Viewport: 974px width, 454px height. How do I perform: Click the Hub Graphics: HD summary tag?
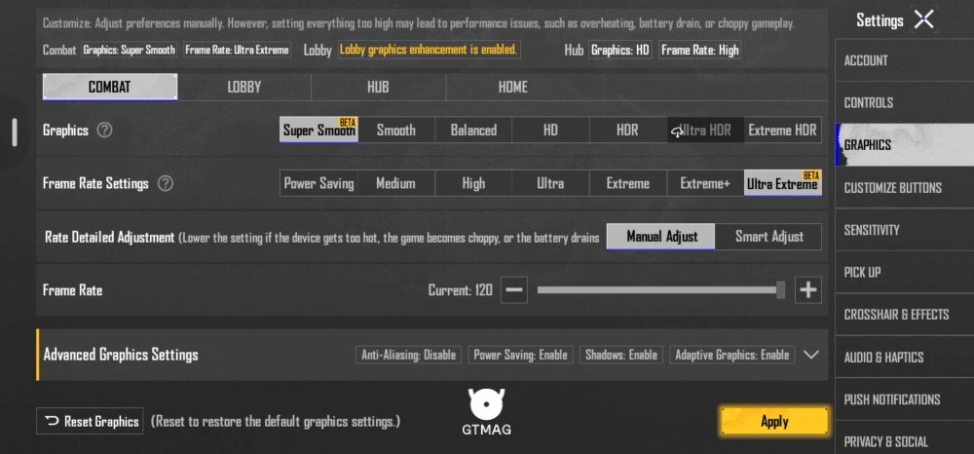pyautogui.click(x=619, y=50)
